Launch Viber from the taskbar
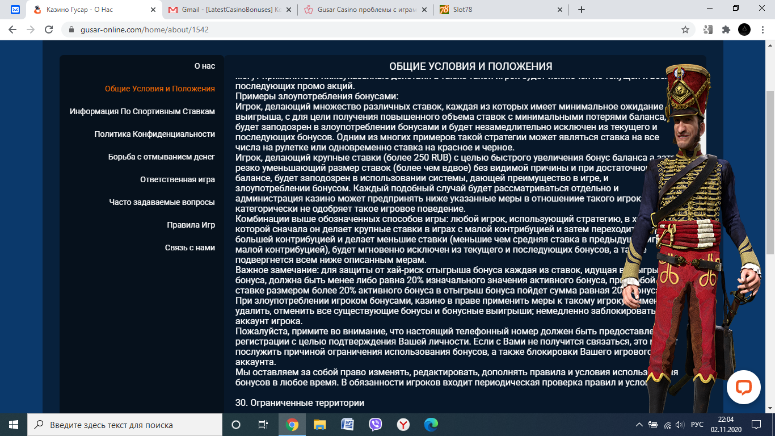Image resolution: width=775 pixels, height=436 pixels. pyautogui.click(x=375, y=425)
